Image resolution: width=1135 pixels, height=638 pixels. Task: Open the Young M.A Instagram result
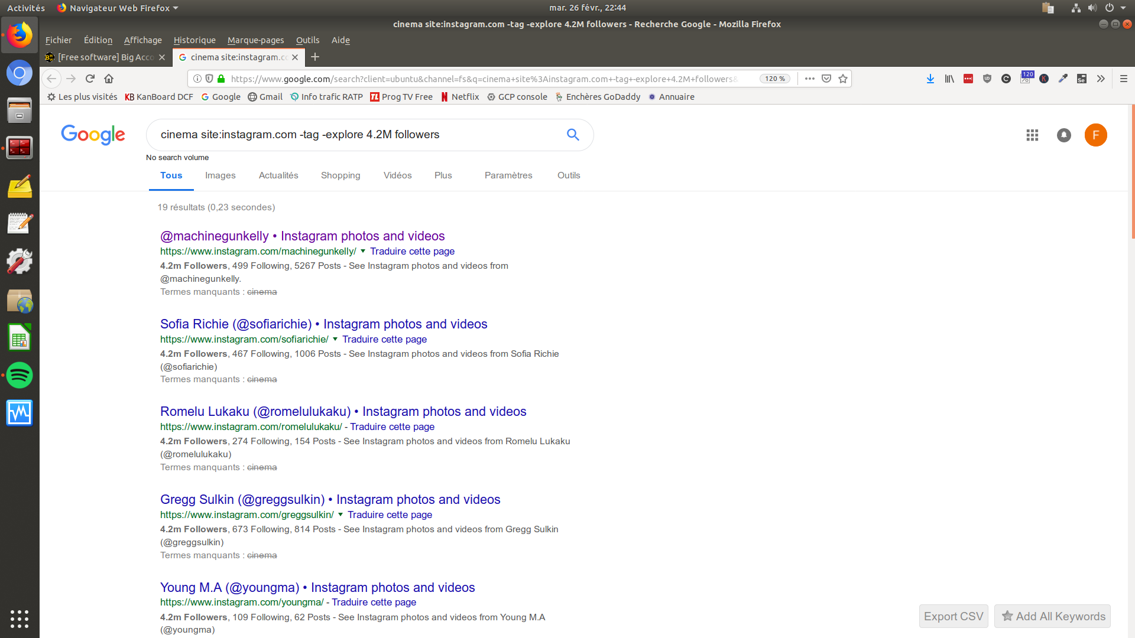[317, 588]
